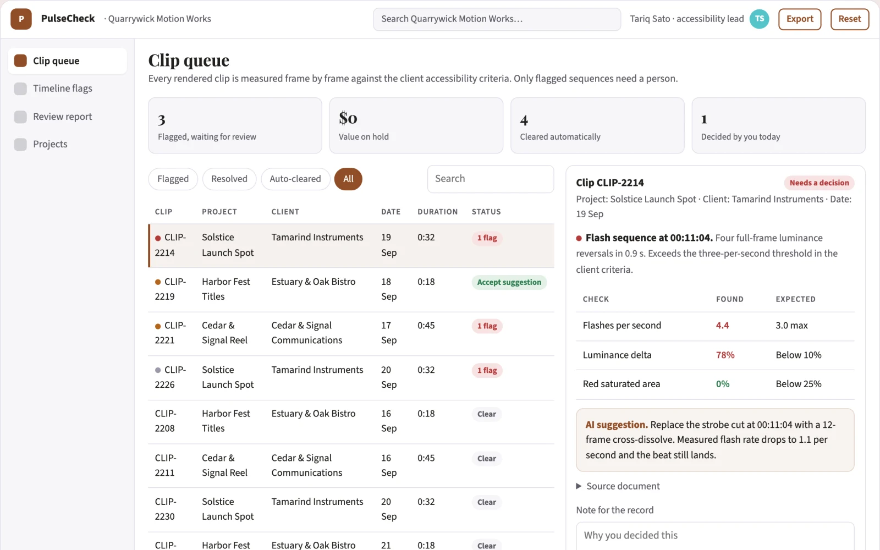Sort by the STATUS column header
Screen dimensions: 880x550
click(486, 212)
